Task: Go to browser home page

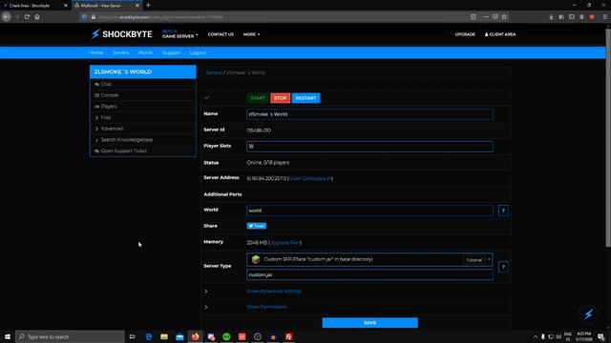Action: click(37, 17)
